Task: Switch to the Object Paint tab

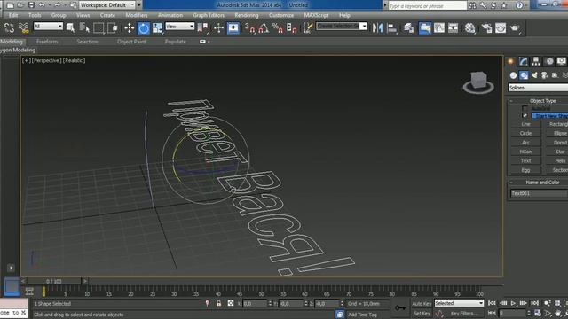Action: (x=131, y=42)
